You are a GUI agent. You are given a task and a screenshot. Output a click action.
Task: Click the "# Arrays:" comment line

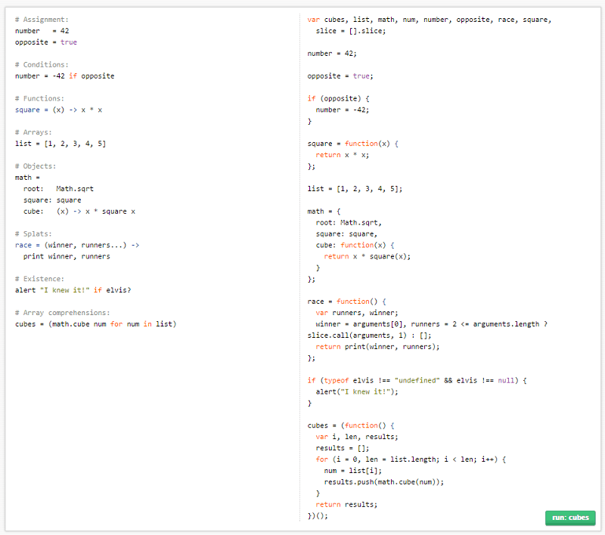34,132
